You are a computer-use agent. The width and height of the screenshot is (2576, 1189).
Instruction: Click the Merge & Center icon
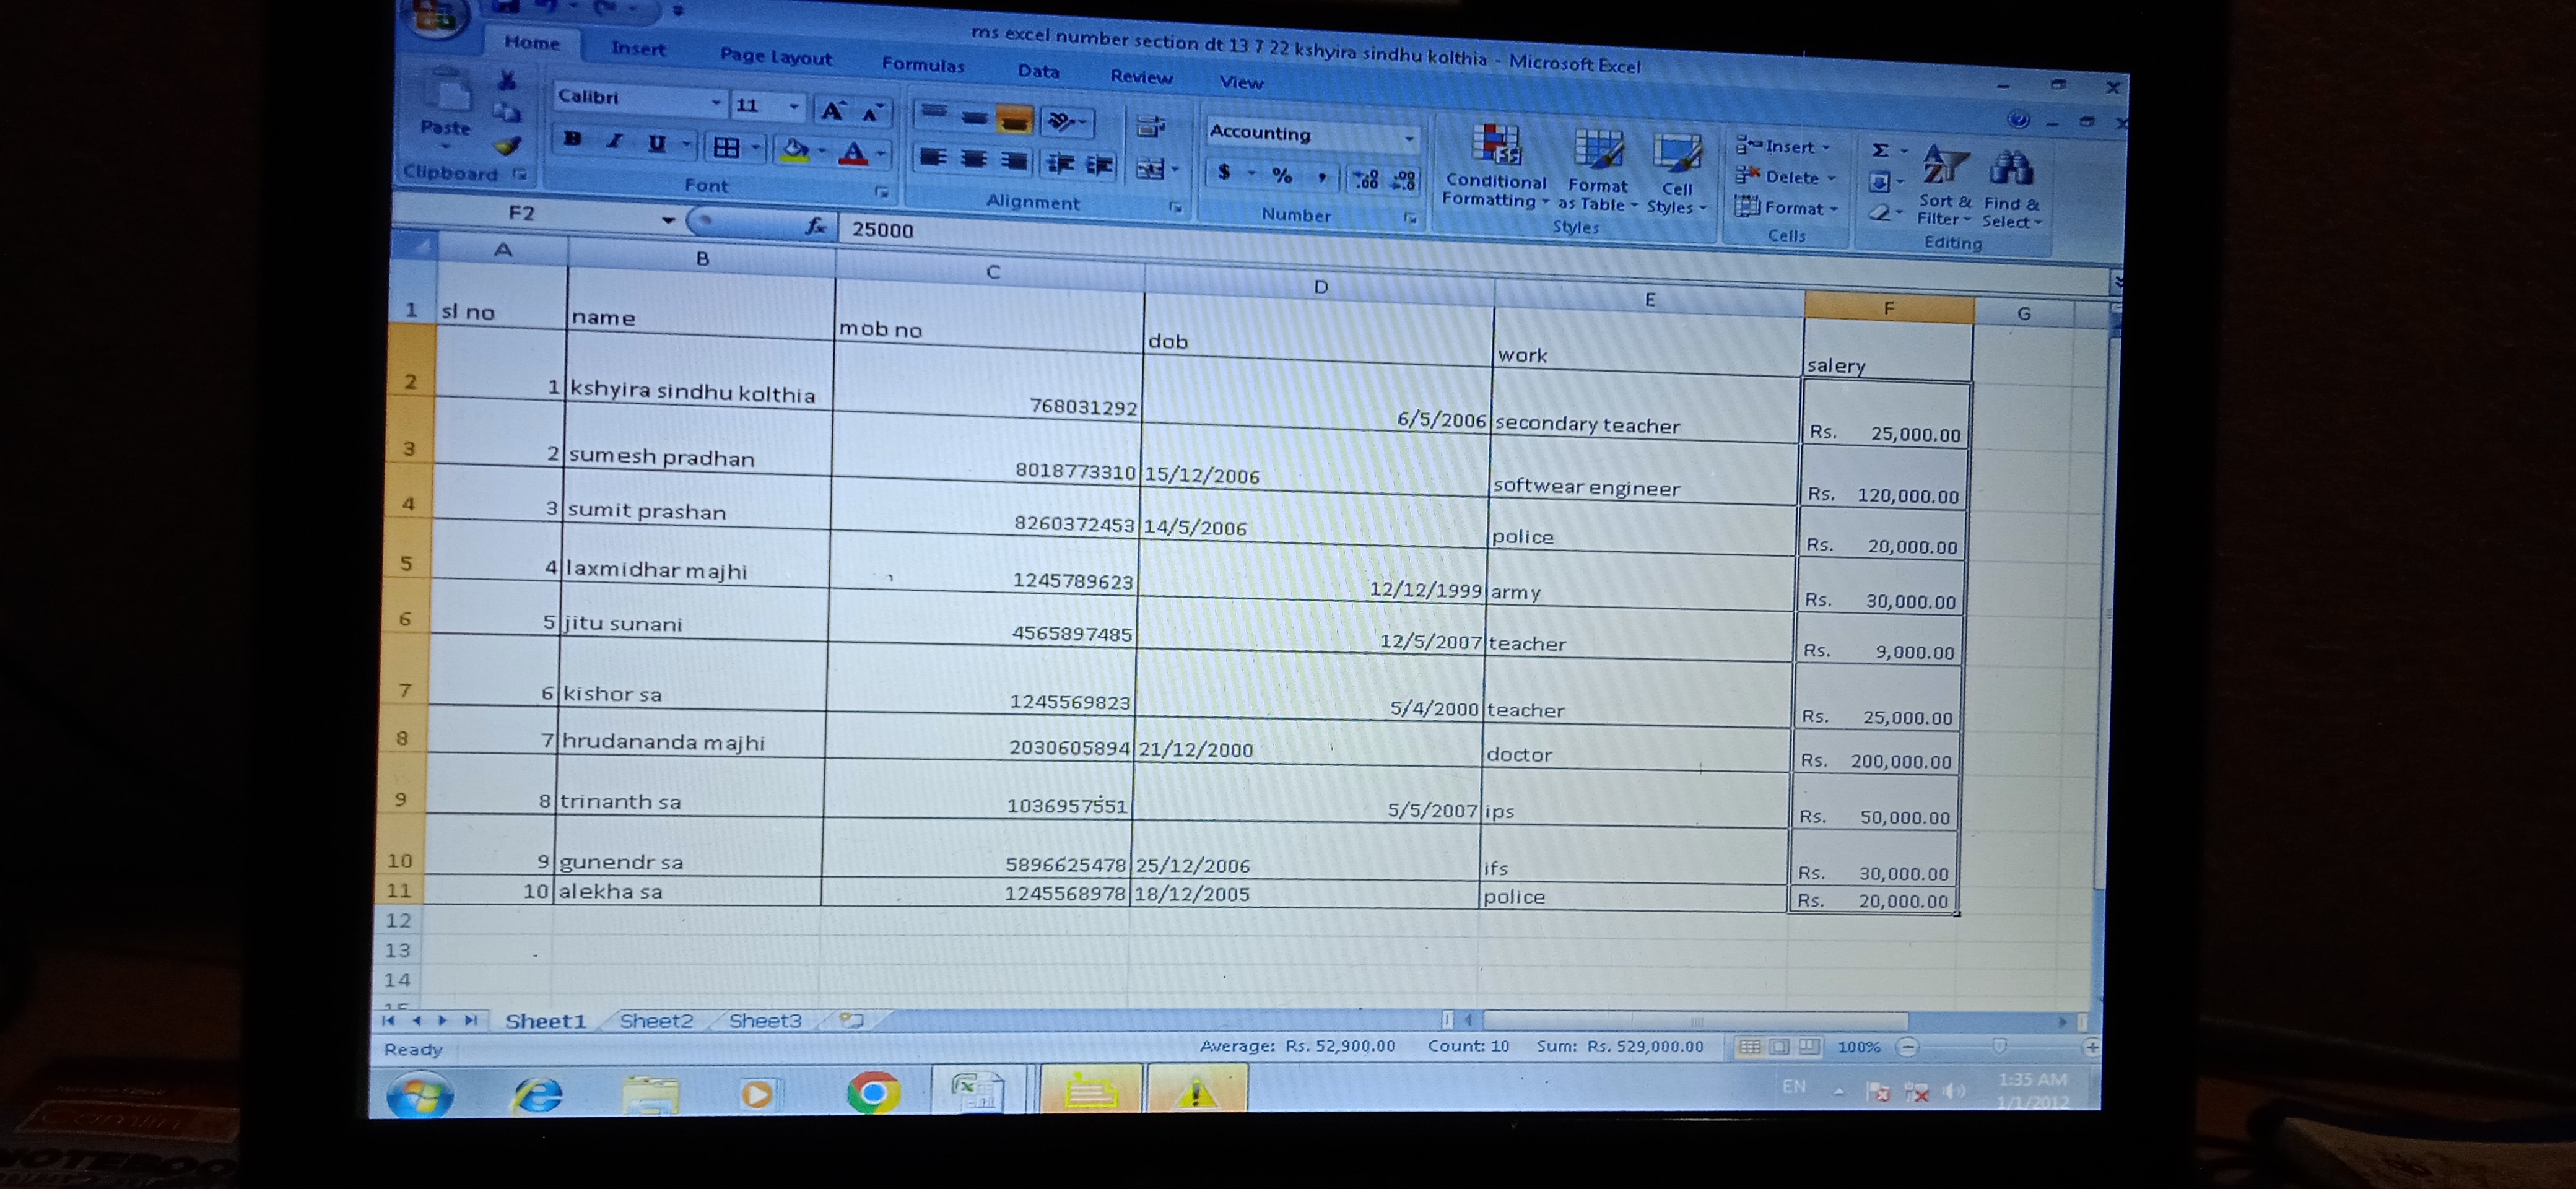1150,170
